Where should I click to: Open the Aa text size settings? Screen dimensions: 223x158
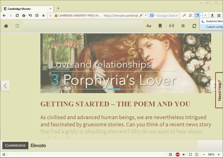pyautogui.click(x=149, y=26)
